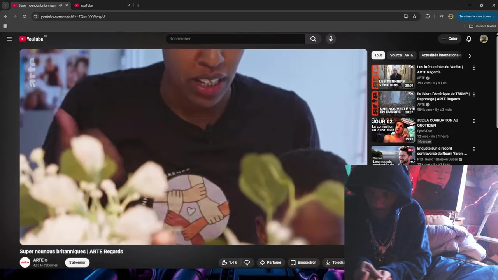This screenshot has height=280, width=498.
Task: Close the Super nounous britanniques tab
Action: (67, 5)
